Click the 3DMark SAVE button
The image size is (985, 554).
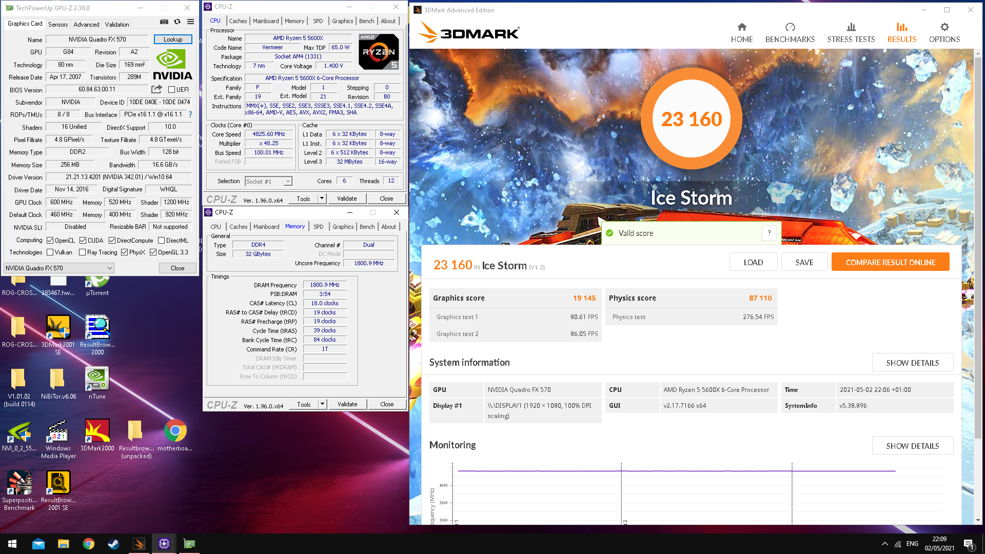pos(804,262)
